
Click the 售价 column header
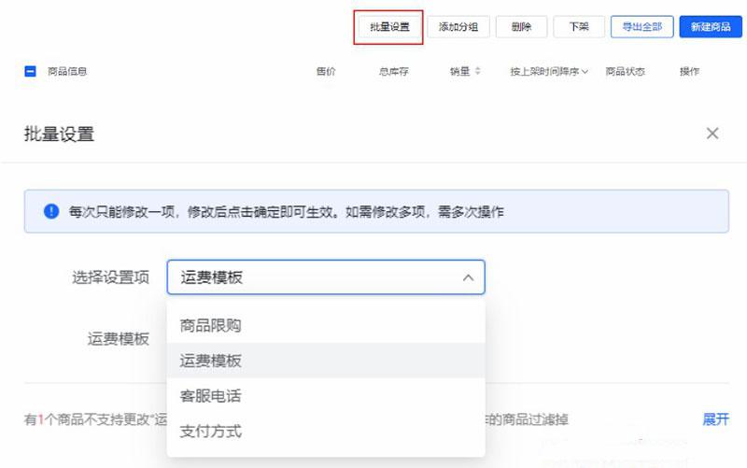pyautogui.click(x=326, y=72)
